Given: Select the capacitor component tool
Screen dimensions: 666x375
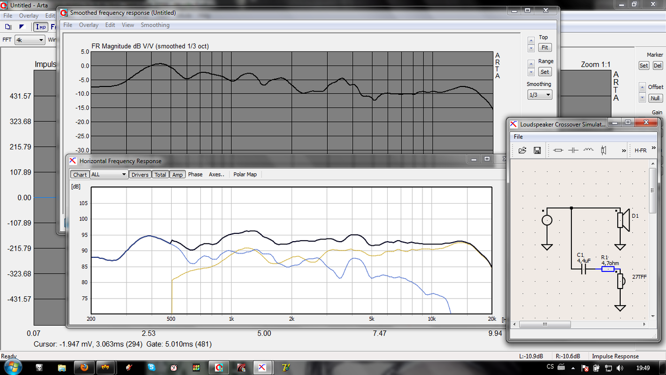Looking at the screenshot, I should click(573, 150).
